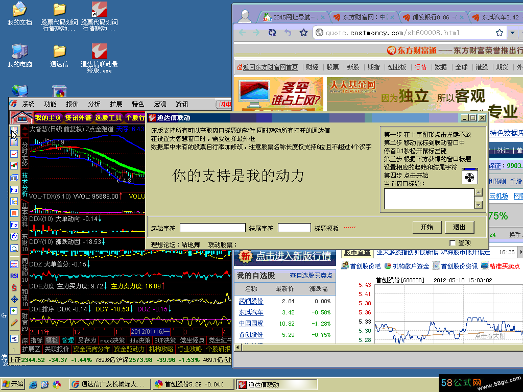Click up arrow of 当前窗口标题 box scrollbar
523x392 pixels.
click(x=479, y=192)
